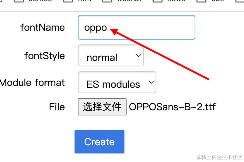244x162 pixels.
Task: Open the fontStyle dropdown showing normal
Action: [111, 56]
